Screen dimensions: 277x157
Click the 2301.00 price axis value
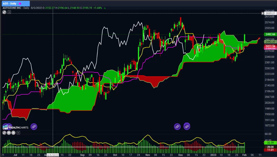point(269,62)
